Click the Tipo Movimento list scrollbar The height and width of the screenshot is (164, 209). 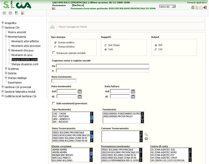(x=92, y=118)
